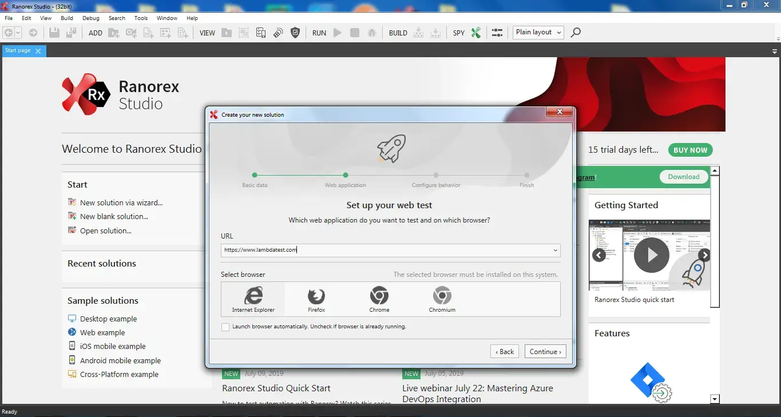Click the BUY NOW button
This screenshot has width=781, height=417.
point(690,150)
